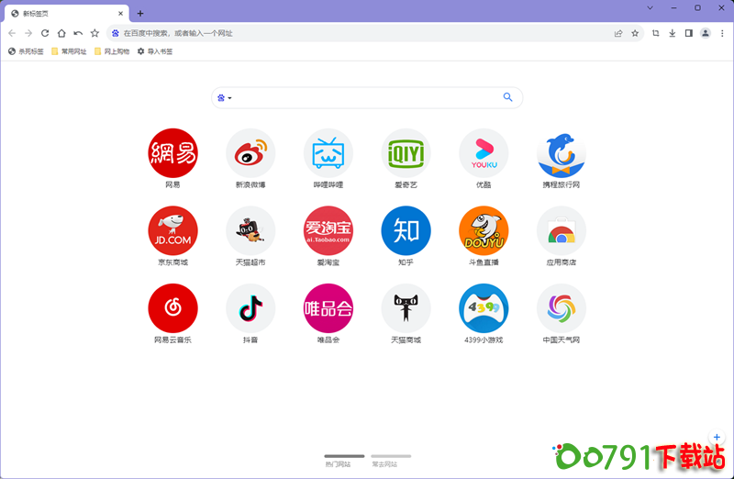Open the 网上购物 bookmarks folder
734x479 pixels.
112,51
